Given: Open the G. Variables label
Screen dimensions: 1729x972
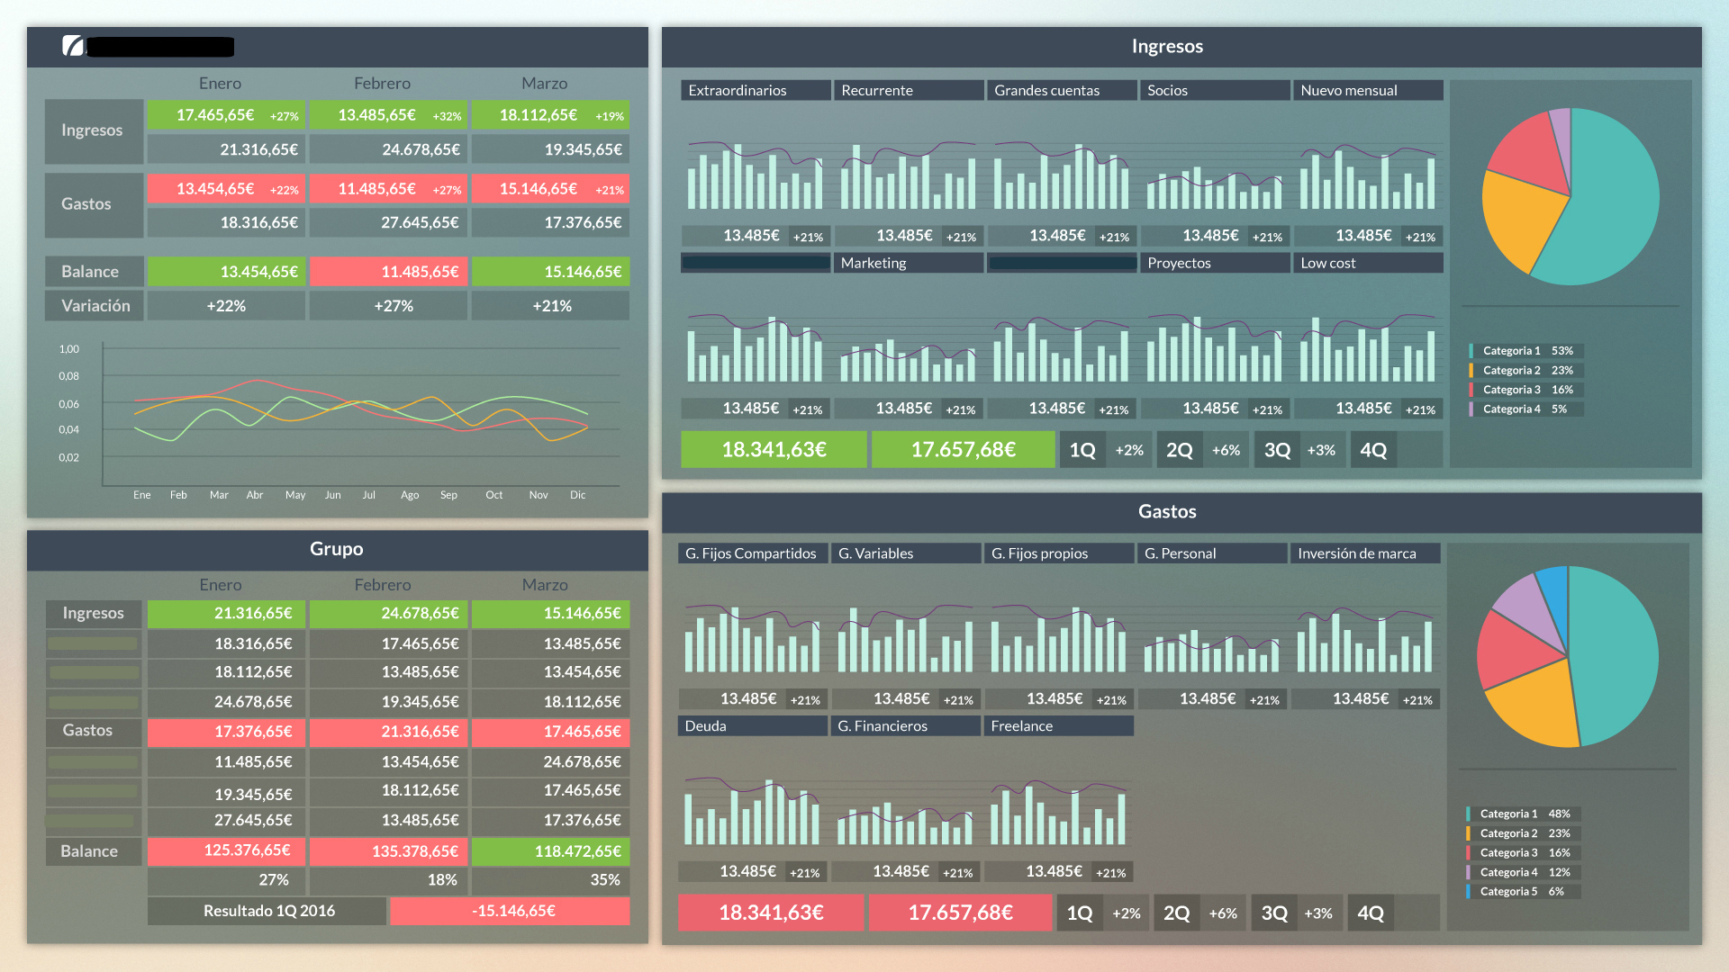Looking at the screenshot, I should pyautogui.click(x=906, y=553).
